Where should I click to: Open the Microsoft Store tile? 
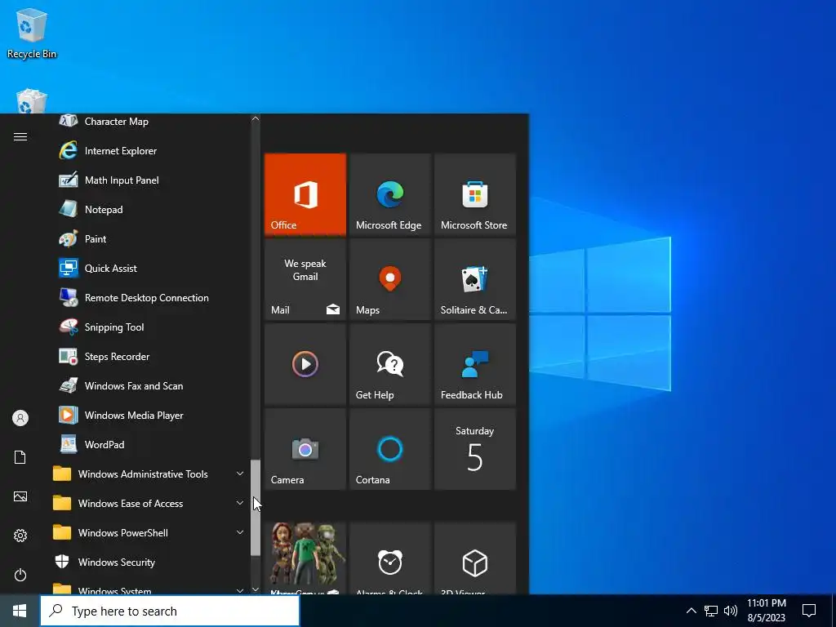(x=474, y=194)
